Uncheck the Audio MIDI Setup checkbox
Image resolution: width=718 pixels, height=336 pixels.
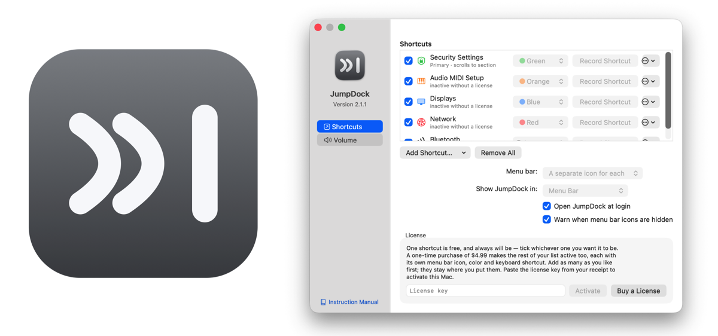click(408, 81)
